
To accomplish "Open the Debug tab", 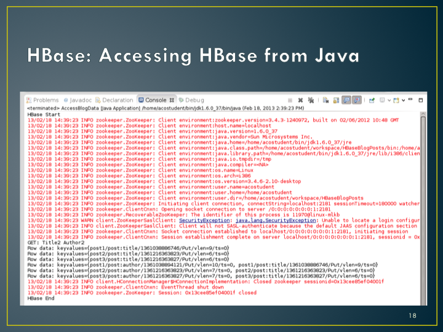I will point(191,100).
